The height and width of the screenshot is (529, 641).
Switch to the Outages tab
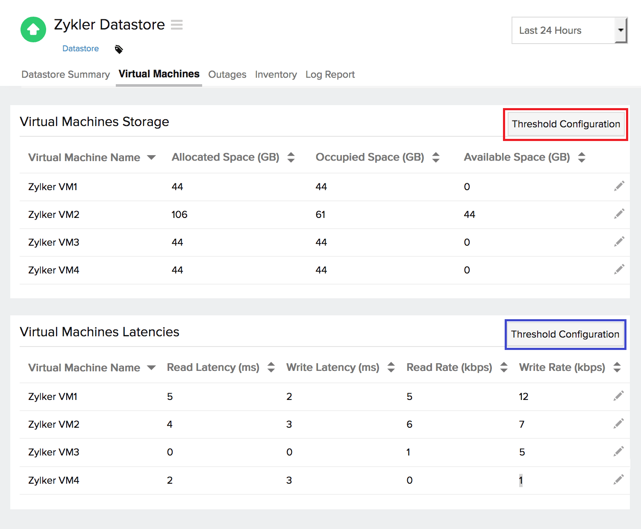pos(227,74)
